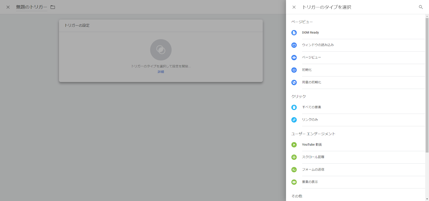This screenshot has width=429, height=201.
Task: Click the ウィンドウの読み込み window icon
Action: 294,45
